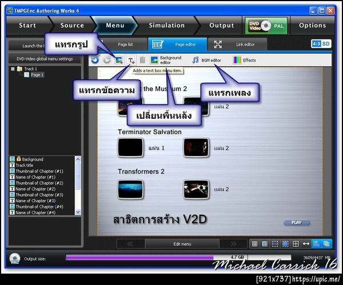The width and height of the screenshot is (343, 285).
Task: Click DVD-Video global menu settings button
Action: pyautogui.click(x=45, y=59)
